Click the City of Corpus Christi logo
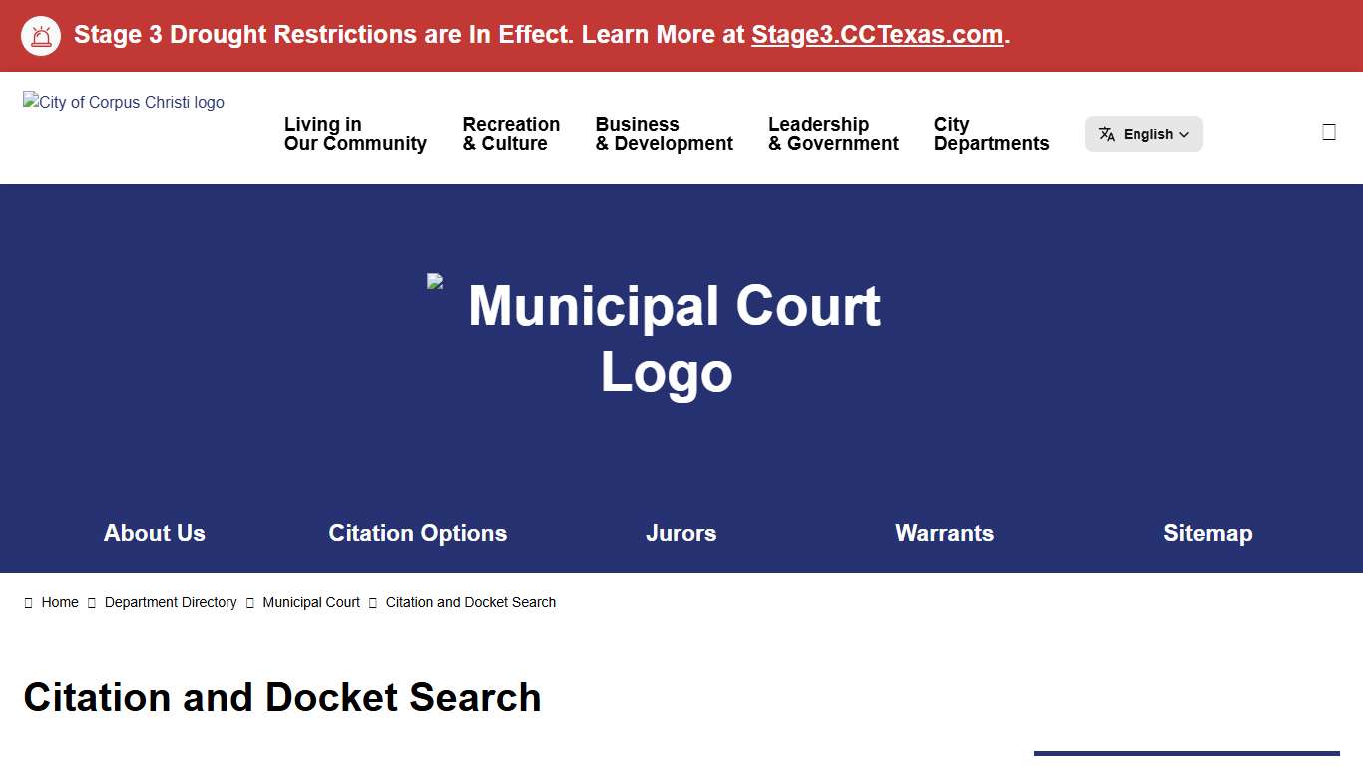Screen dimensions: 1363x766 coord(123,102)
